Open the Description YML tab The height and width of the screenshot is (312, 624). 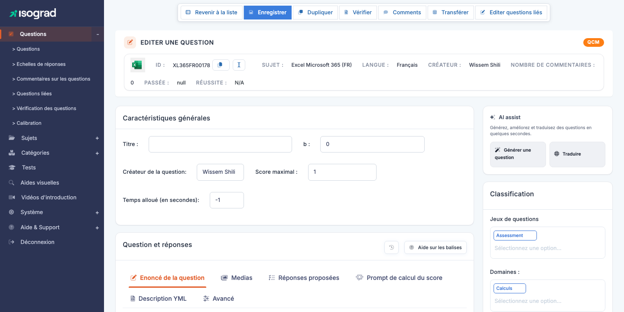[x=158, y=299]
